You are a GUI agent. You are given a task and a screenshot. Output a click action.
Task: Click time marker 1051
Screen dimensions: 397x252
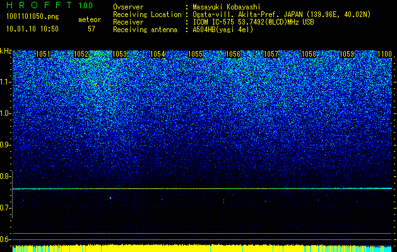pos(44,54)
